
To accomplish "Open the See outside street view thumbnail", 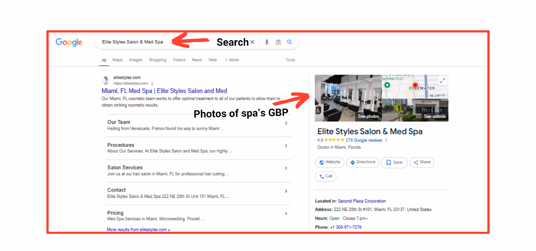I will tap(415, 110).
